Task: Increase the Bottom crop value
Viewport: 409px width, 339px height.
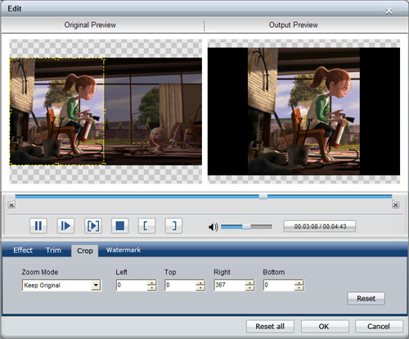Action: [x=299, y=282]
